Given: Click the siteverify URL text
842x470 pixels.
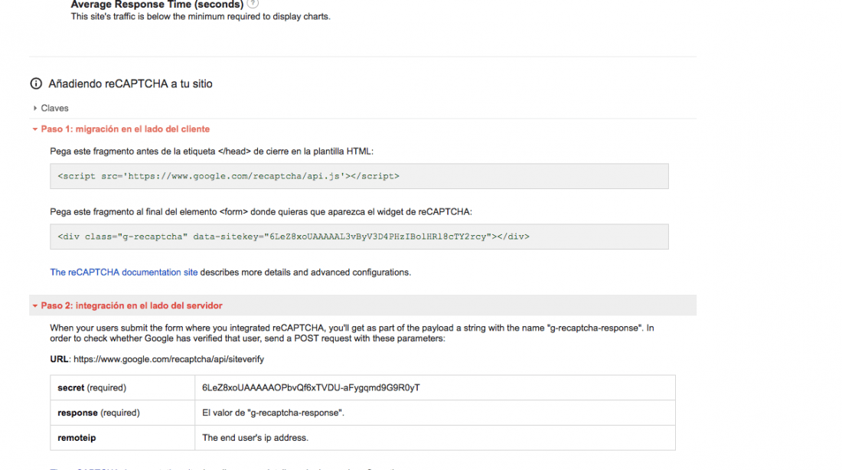Looking at the screenshot, I should tap(168, 359).
